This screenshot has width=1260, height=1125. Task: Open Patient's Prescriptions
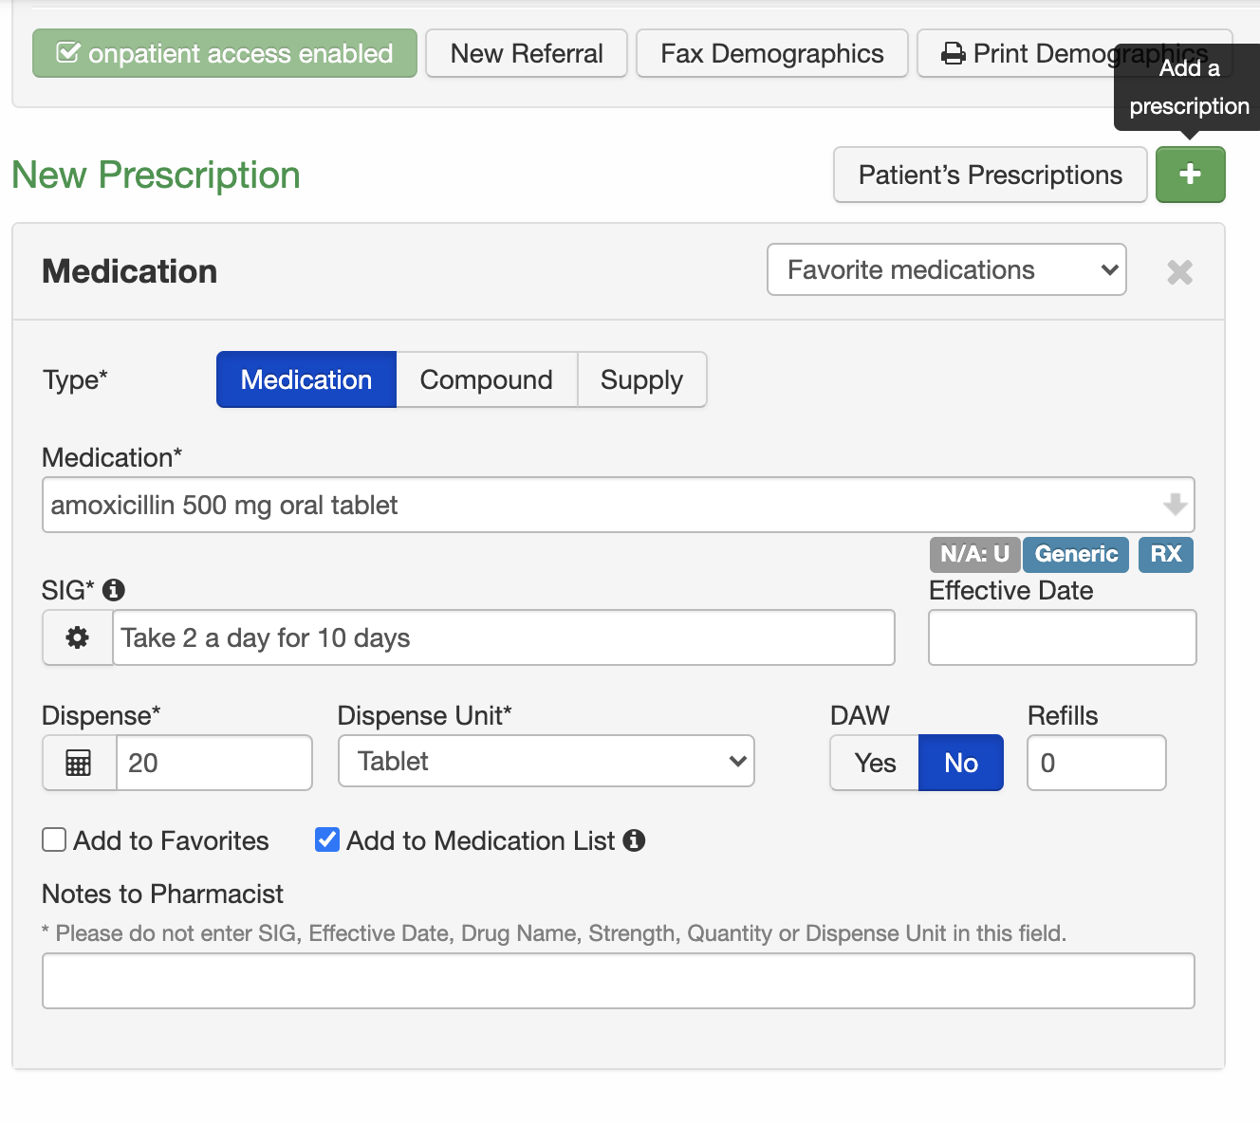coord(991,175)
